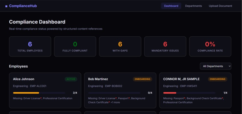Click the Compliance Dashboard heading
This screenshot has height=114, width=242.
(37, 22)
